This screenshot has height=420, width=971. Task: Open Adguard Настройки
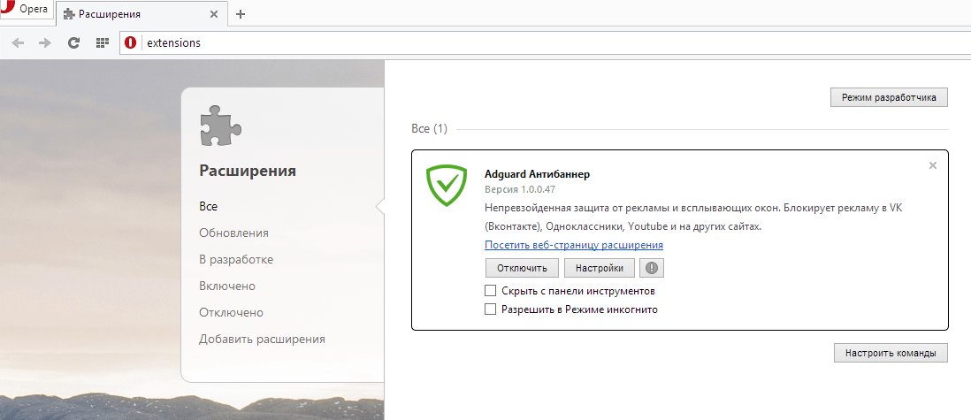tap(600, 268)
